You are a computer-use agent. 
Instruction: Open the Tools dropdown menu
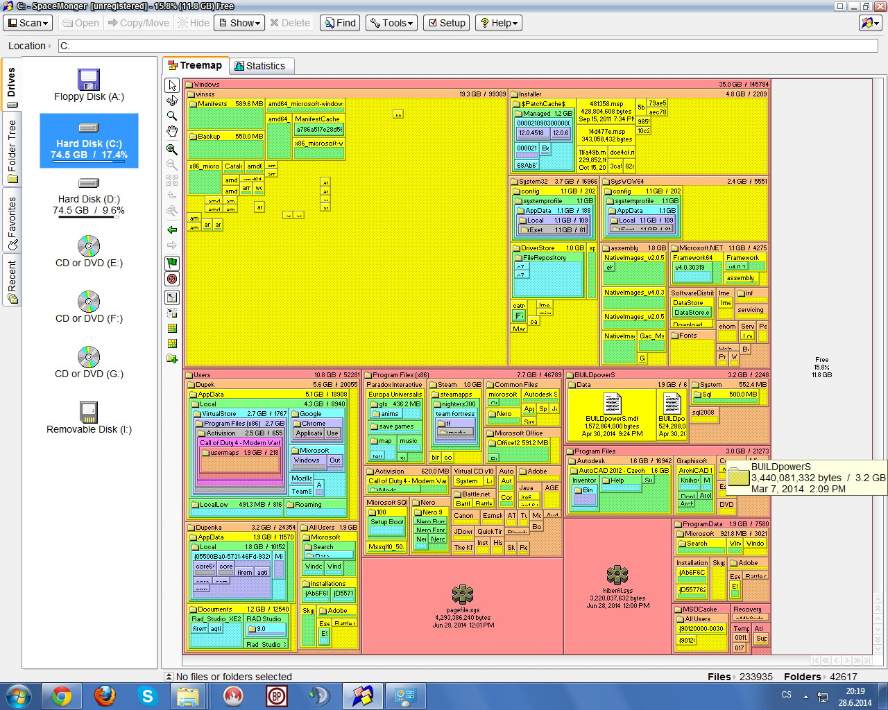[391, 23]
